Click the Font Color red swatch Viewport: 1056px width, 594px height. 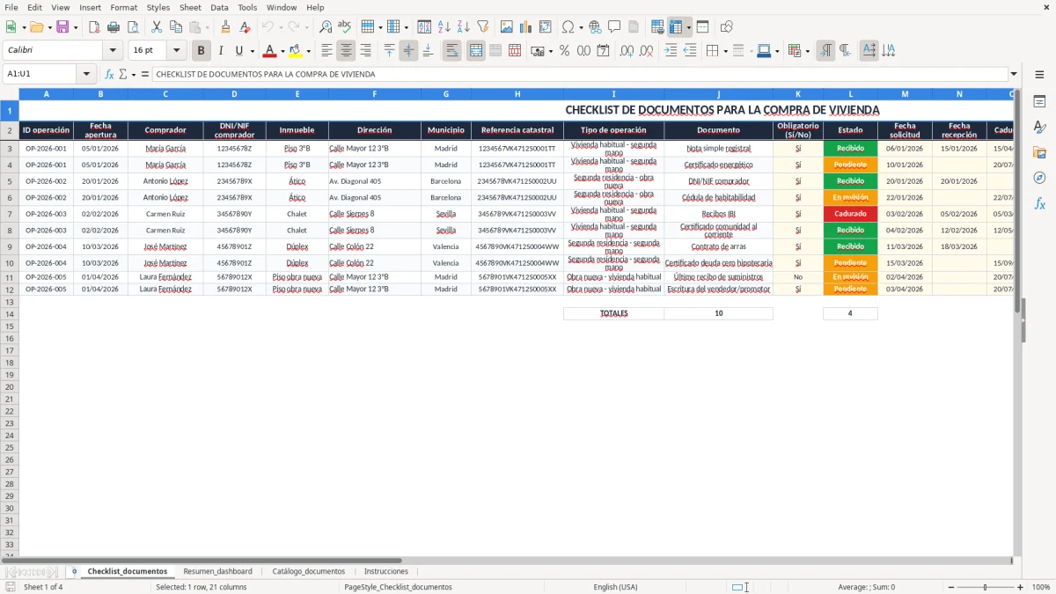pos(270,51)
